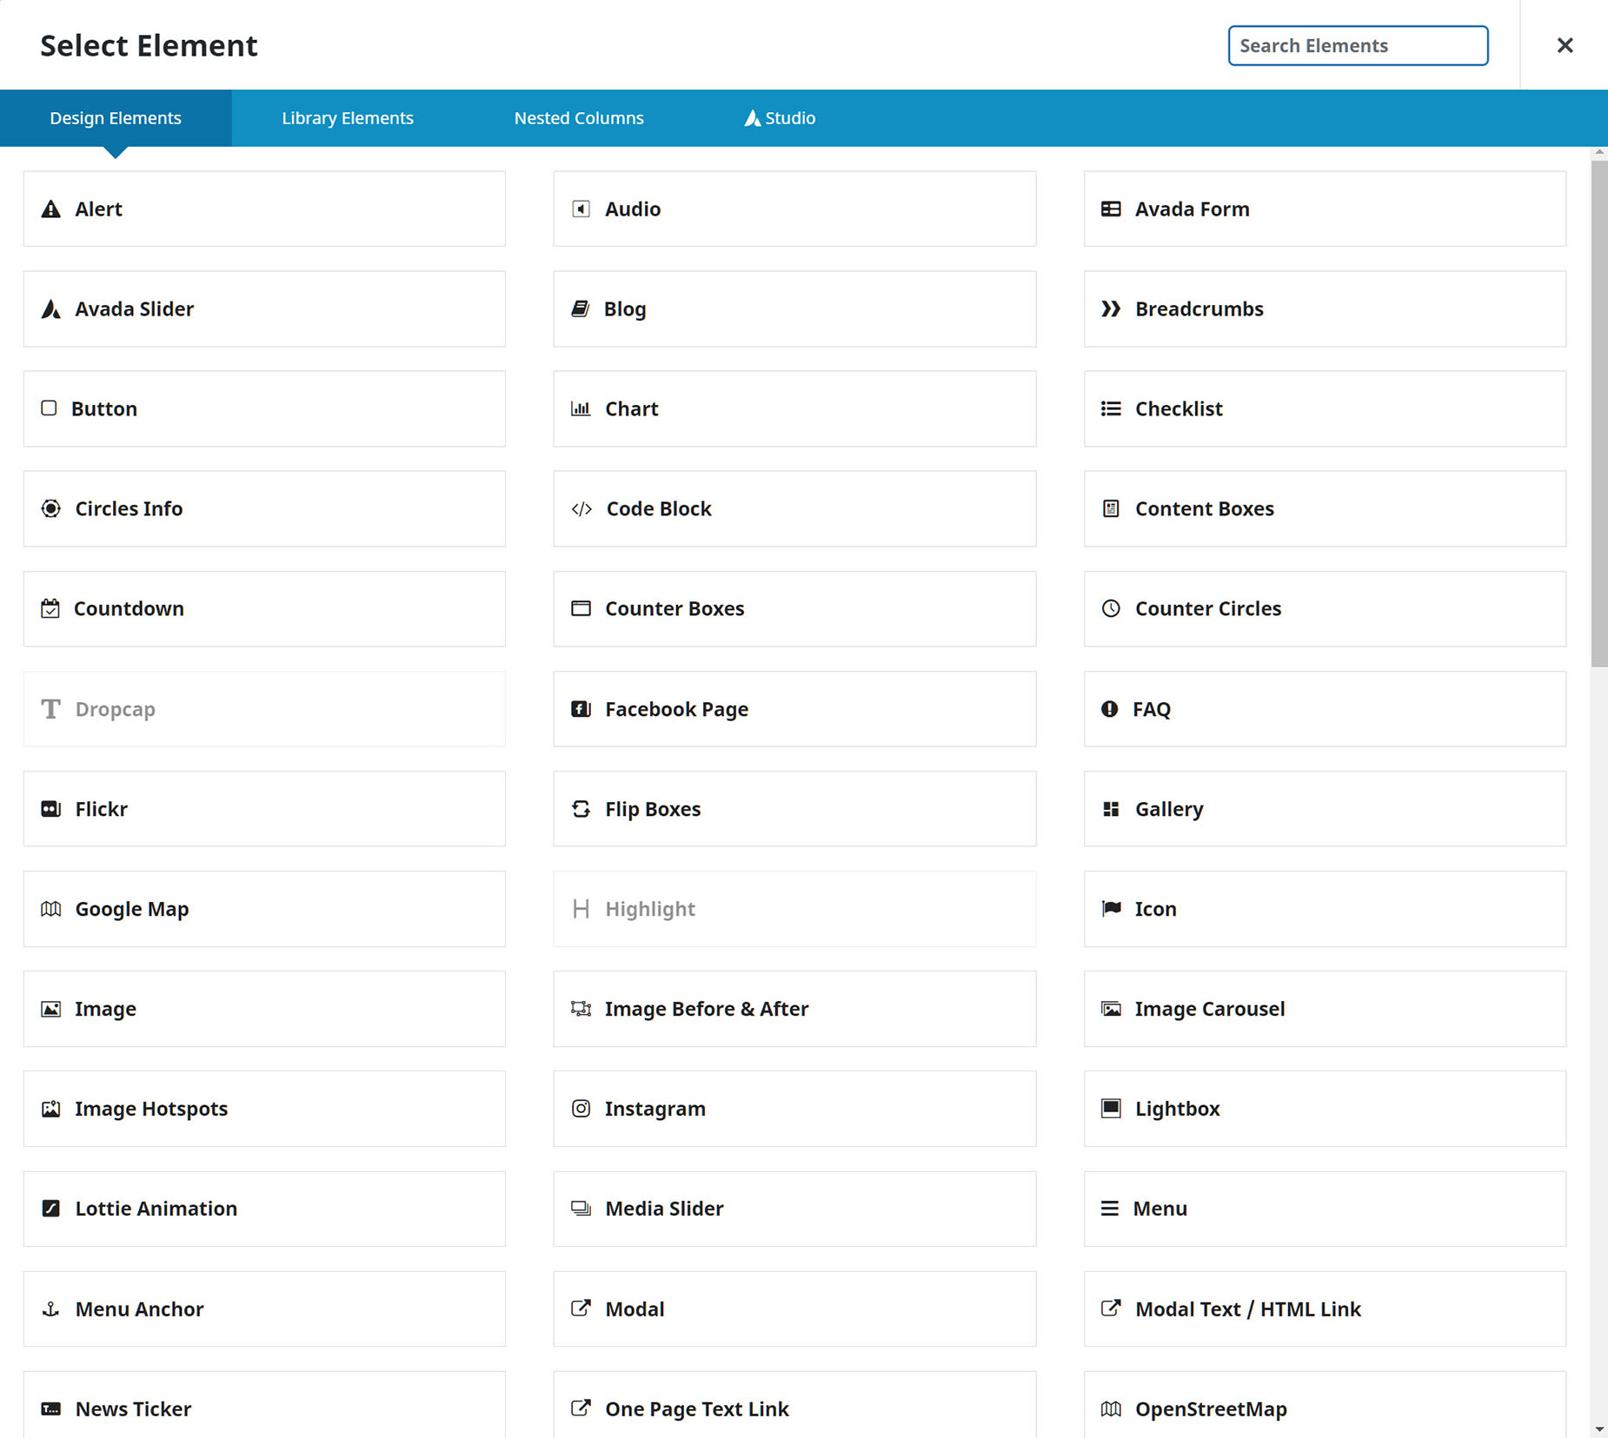Click the Button element square icon
1608x1438 pixels.
pyautogui.click(x=49, y=408)
